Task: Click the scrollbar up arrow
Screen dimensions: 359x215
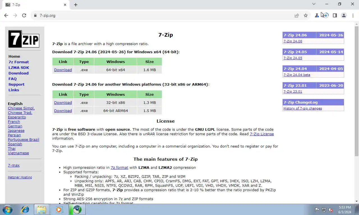Action: click(x=356, y=24)
